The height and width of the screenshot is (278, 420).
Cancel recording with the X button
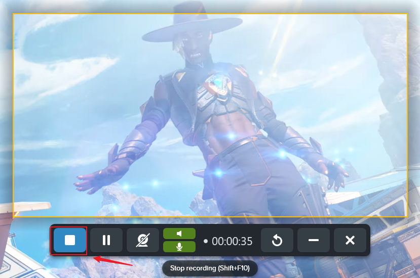[350, 240]
